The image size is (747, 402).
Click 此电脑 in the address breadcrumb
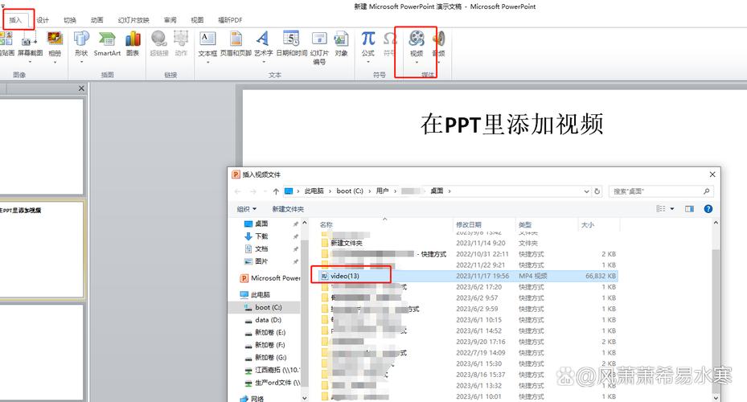(314, 191)
